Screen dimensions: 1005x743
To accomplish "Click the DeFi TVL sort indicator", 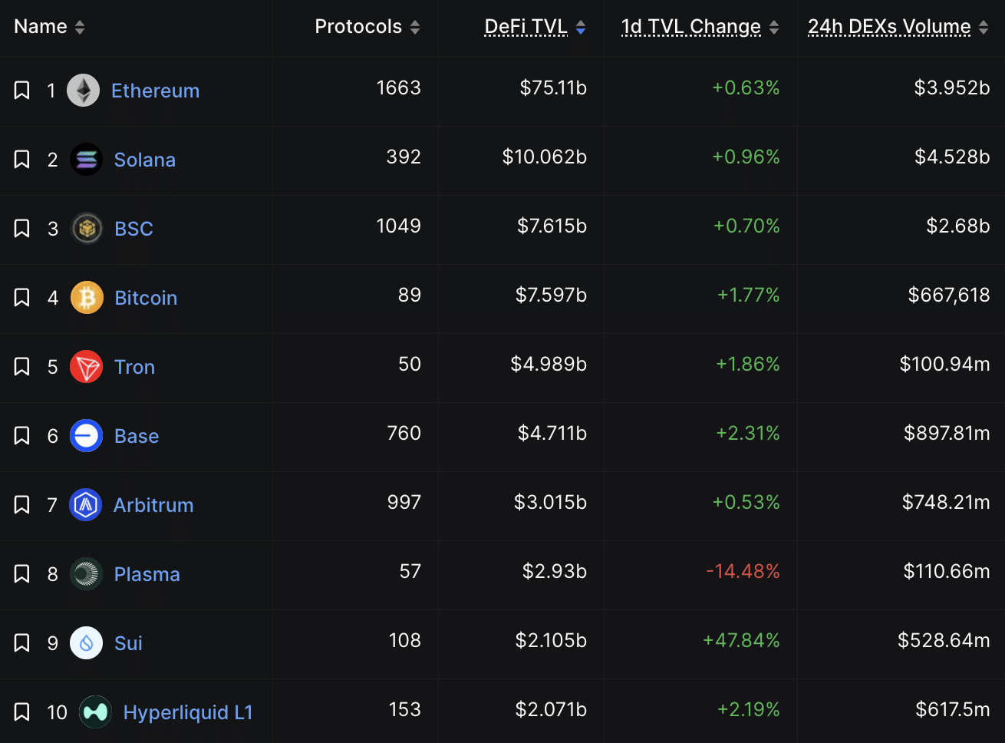I will tap(581, 28).
